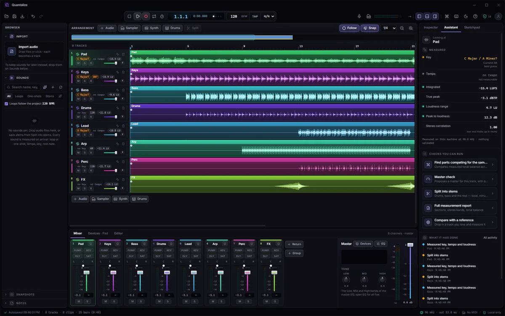Open the Master EQ button
Viewport: 505px width, 316px height.
pyautogui.click(x=381, y=244)
